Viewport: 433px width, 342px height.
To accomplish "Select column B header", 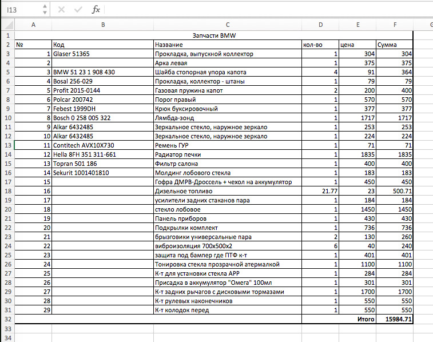I will coord(103,25).
